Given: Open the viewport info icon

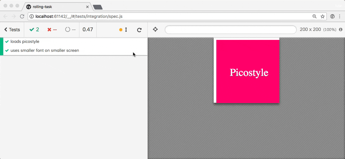Looking at the screenshot, I should (341, 29).
